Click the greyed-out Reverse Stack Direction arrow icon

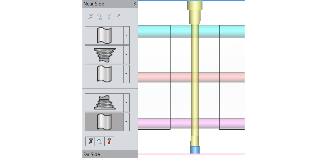(119, 17)
